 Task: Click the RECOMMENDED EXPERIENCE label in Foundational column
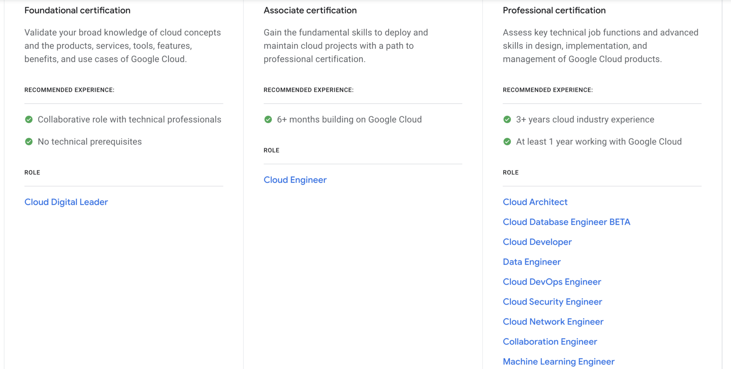(69, 90)
